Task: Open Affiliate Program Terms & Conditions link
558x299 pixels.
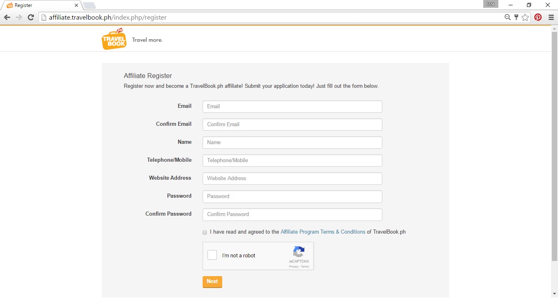Action: tap(323, 232)
